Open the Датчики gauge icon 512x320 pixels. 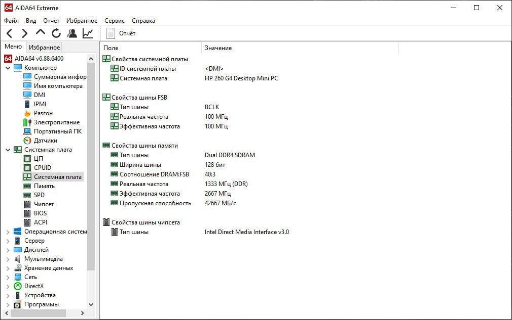pyautogui.click(x=27, y=141)
